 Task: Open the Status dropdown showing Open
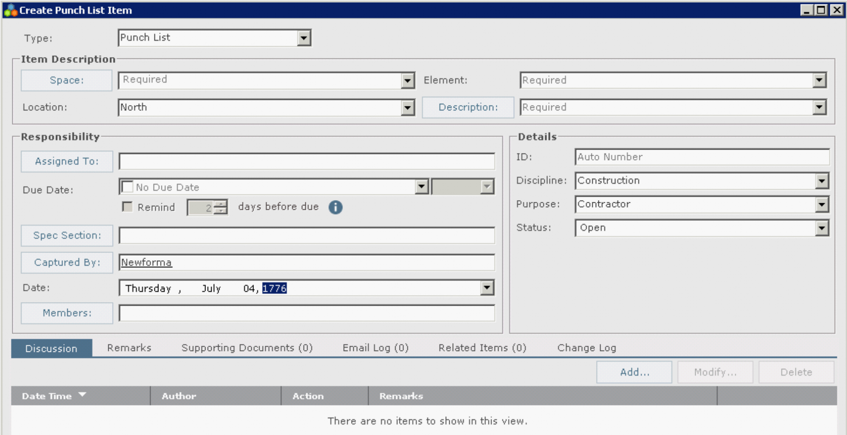(822, 228)
